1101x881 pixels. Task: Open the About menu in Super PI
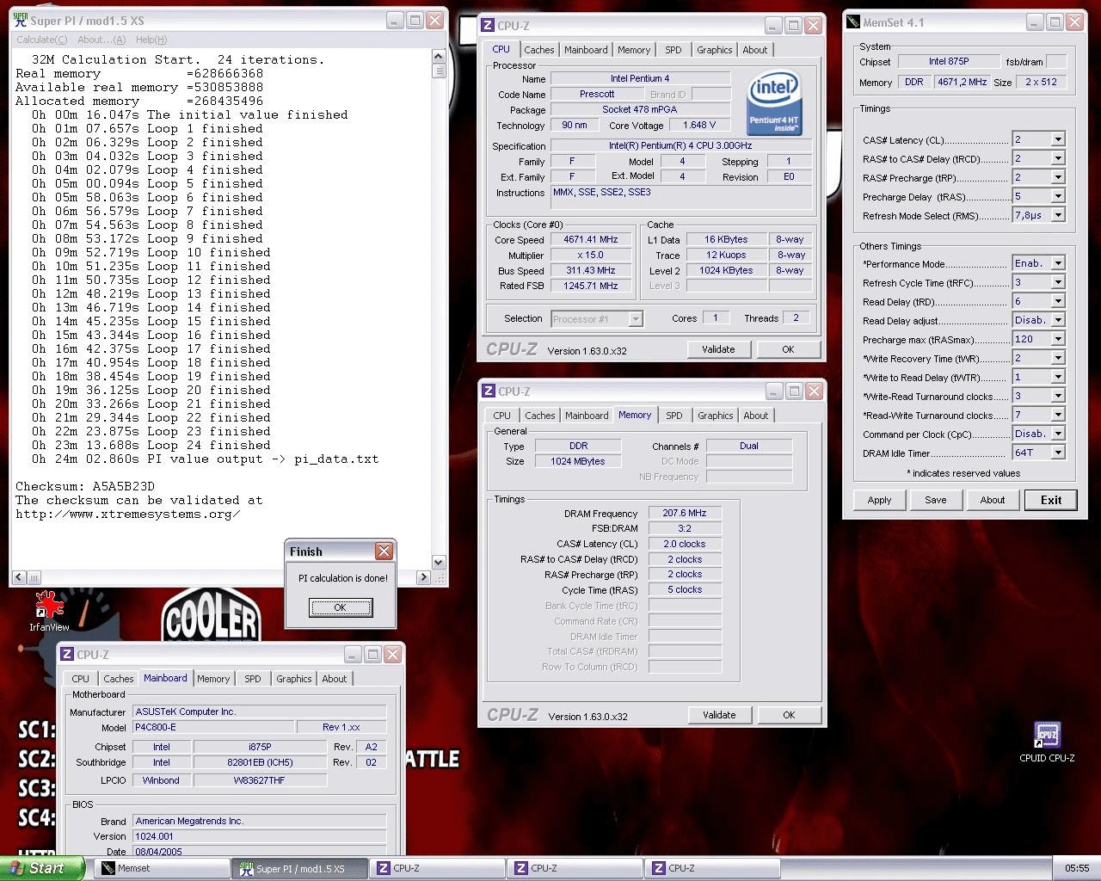coord(101,40)
